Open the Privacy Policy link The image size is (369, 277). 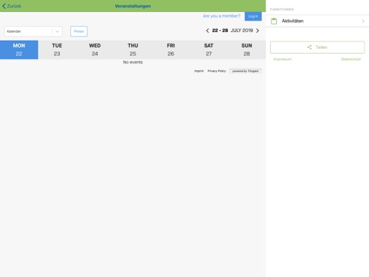click(x=217, y=71)
